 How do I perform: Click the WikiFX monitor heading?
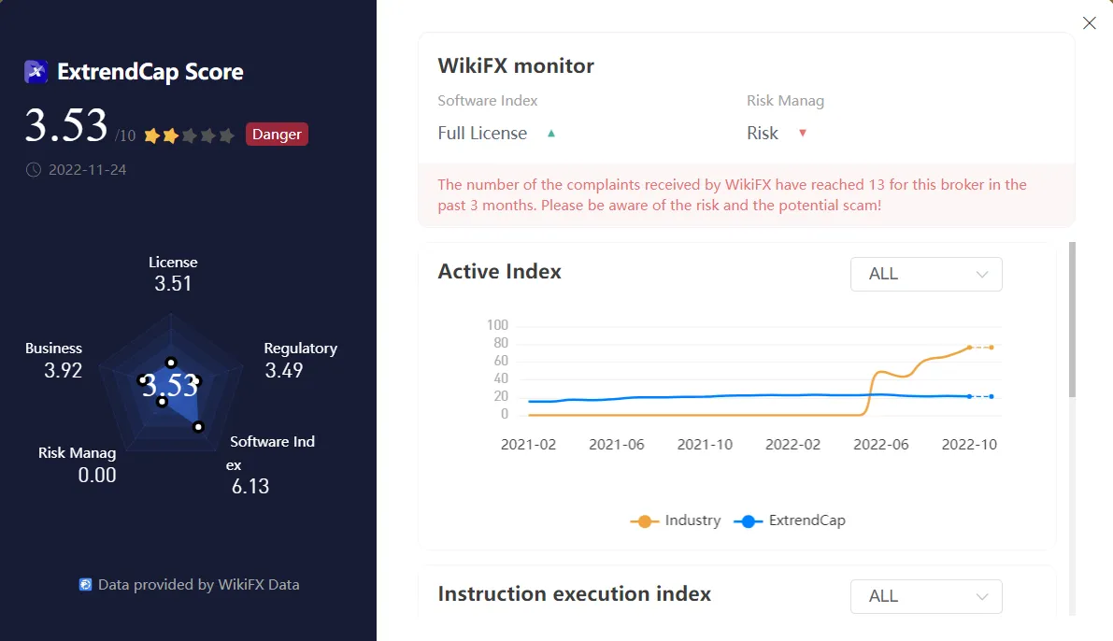click(516, 66)
